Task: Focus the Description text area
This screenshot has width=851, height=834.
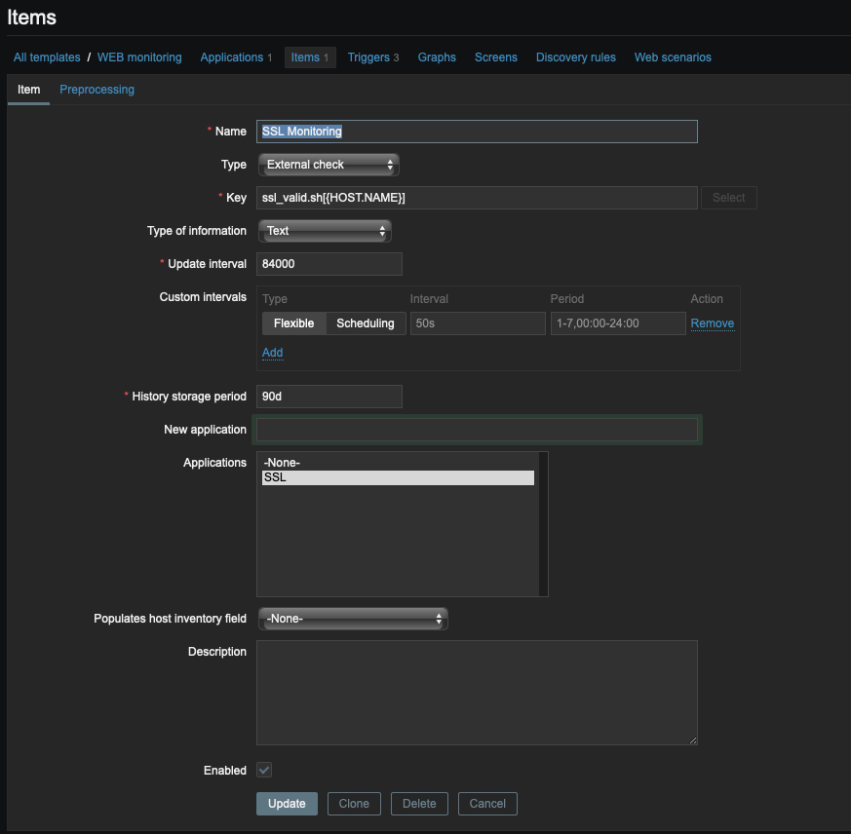Action: [477, 693]
